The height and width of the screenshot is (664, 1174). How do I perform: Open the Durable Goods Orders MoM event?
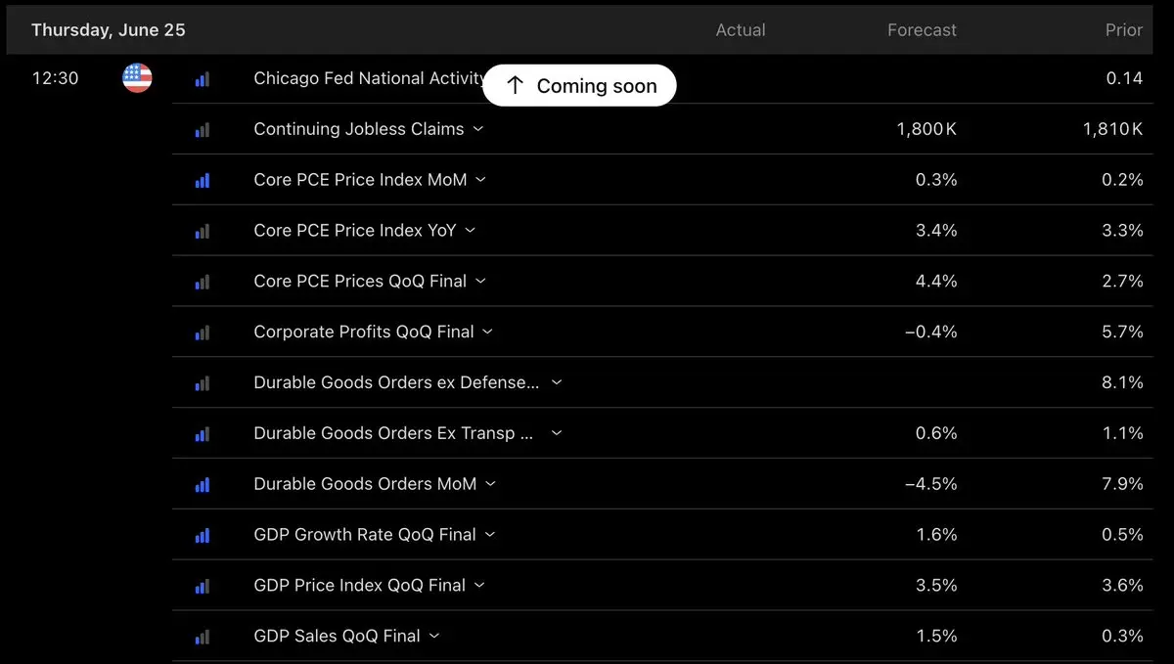point(365,483)
